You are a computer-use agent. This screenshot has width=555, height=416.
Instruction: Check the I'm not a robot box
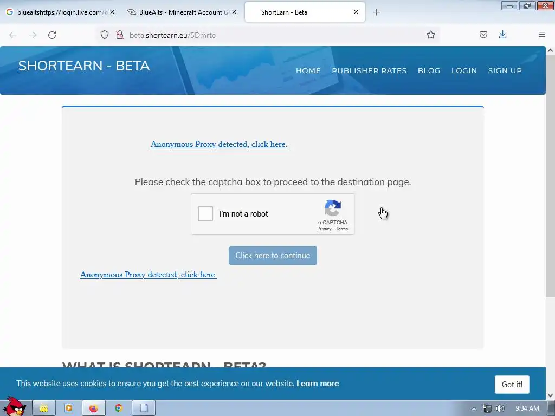point(205,213)
